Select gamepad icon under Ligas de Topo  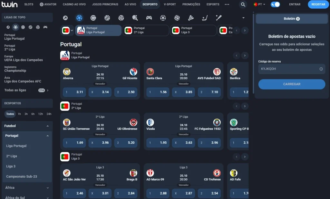(45, 27)
